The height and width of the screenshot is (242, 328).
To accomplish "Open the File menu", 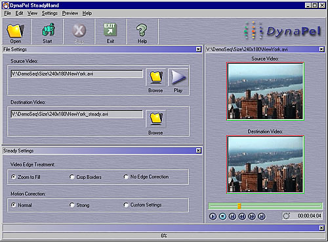I will click(x=7, y=13).
